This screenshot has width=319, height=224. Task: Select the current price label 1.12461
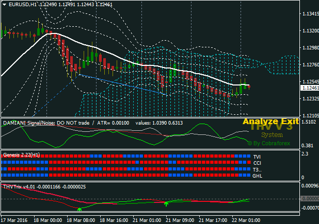[x=309, y=88]
